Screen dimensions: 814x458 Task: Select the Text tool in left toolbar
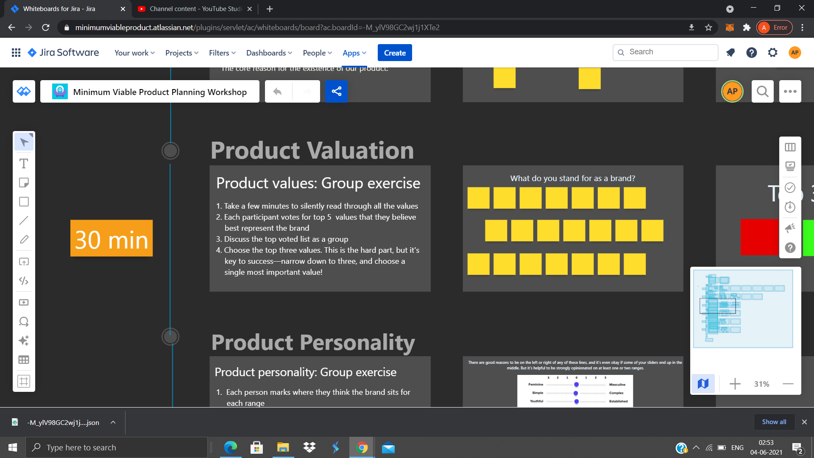[x=24, y=164]
